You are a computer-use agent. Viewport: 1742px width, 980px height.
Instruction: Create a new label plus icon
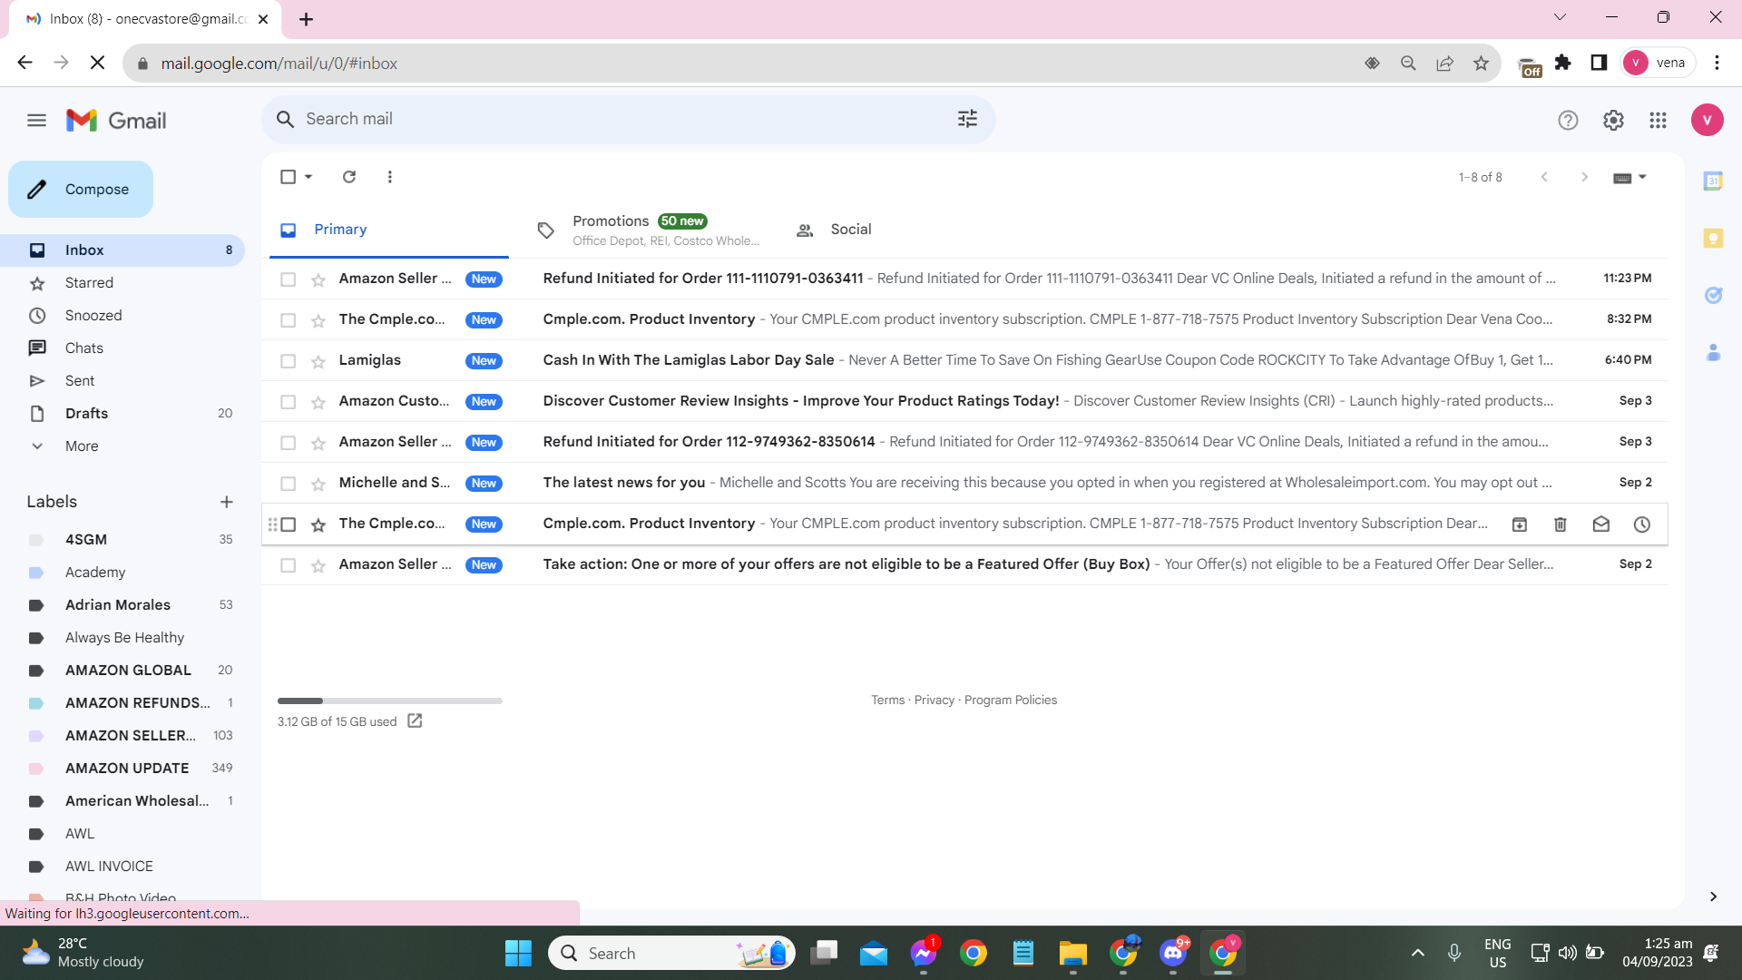point(227,502)
